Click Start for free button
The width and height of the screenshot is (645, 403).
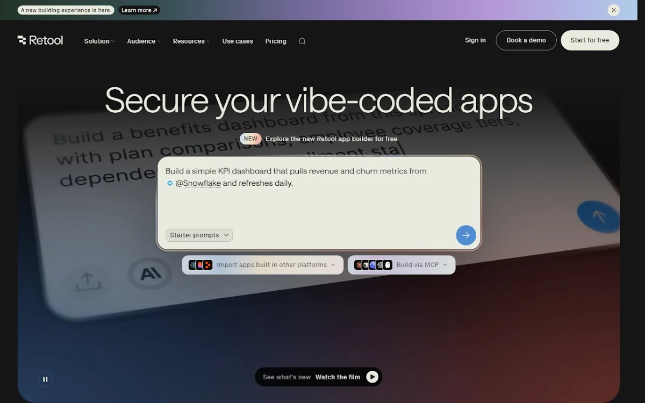[x=590, y=40]
